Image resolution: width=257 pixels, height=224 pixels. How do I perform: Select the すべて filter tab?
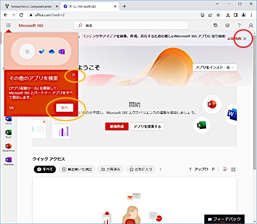[x=45, y=169]
